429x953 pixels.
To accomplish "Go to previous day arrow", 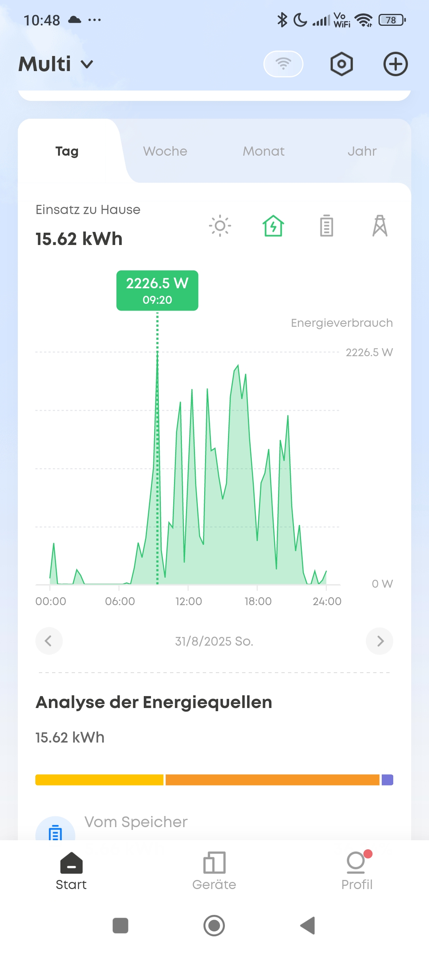I will coord(49,641).
